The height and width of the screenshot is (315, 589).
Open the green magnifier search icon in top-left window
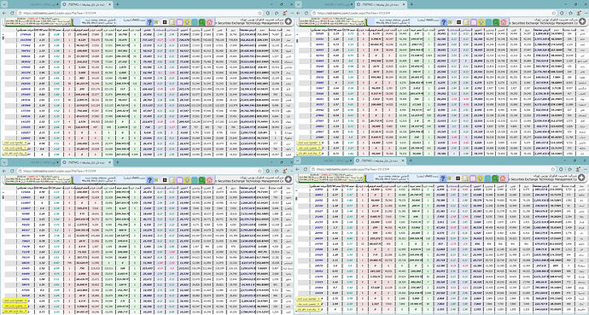click(x=202, y=22)
